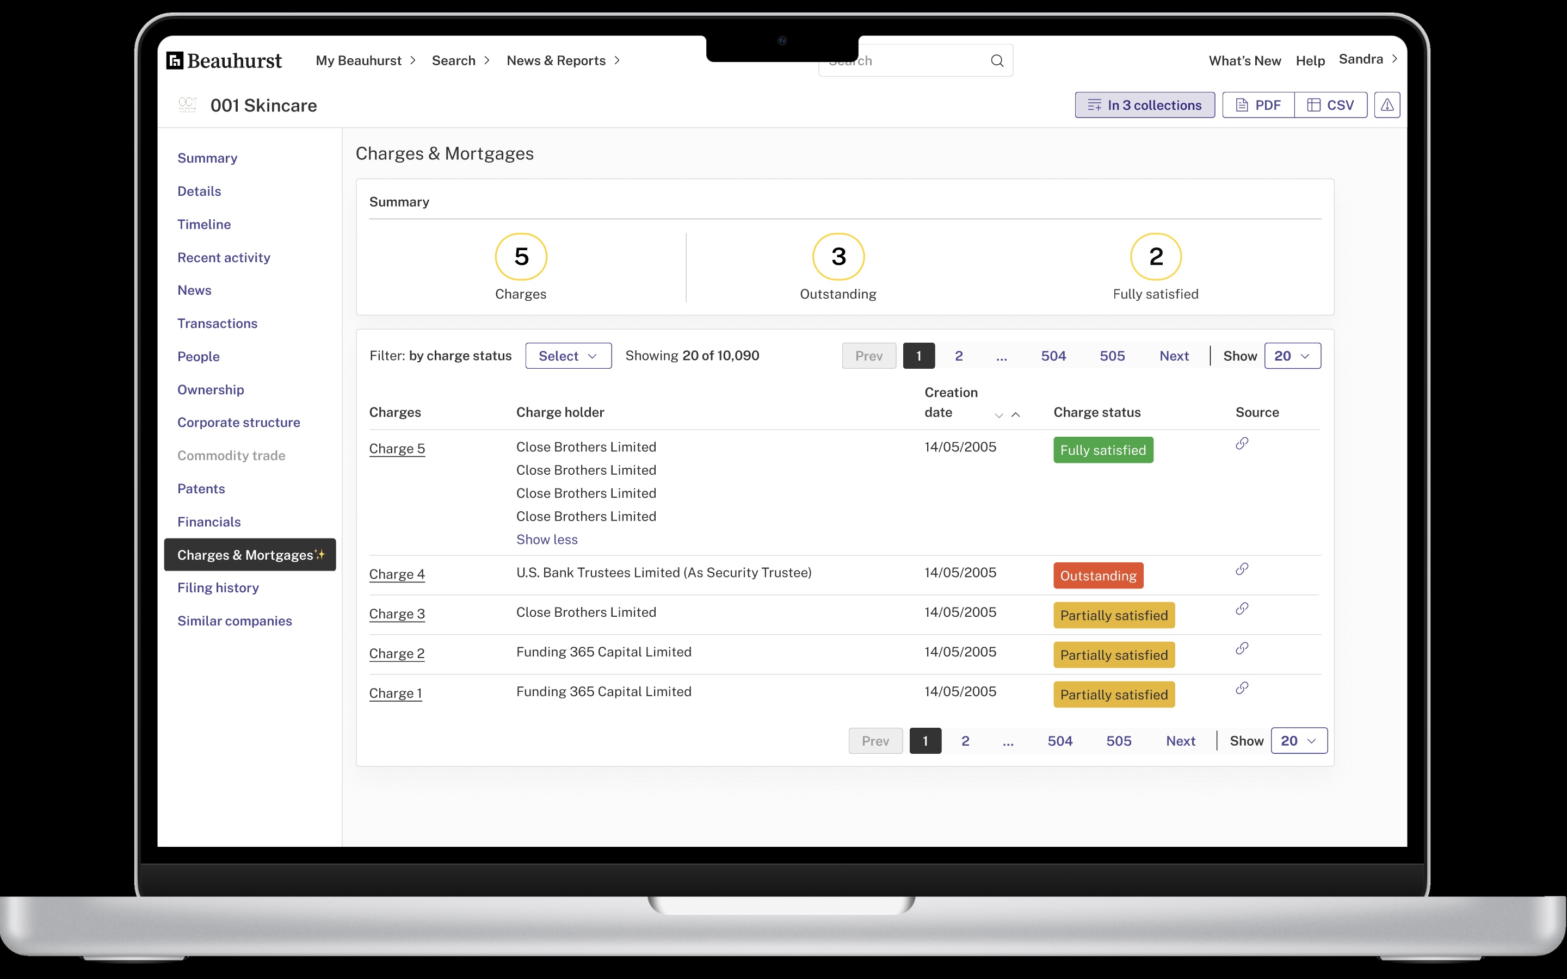This screenshot has height=979, width=1567.
Task: Select Charges & Mortgages in sidebar
Action: tap(250, 555)
